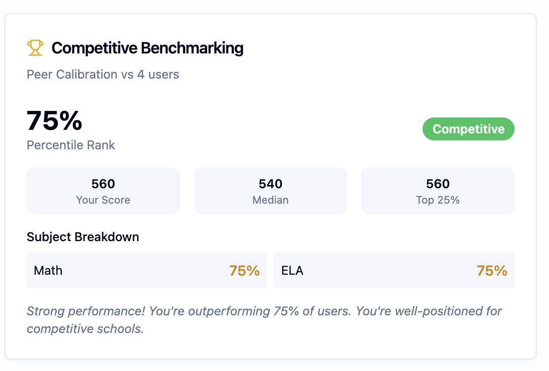Click the Math 75% percentage
The height and width of the screenshot is (371, 549).
coord(244,271)
